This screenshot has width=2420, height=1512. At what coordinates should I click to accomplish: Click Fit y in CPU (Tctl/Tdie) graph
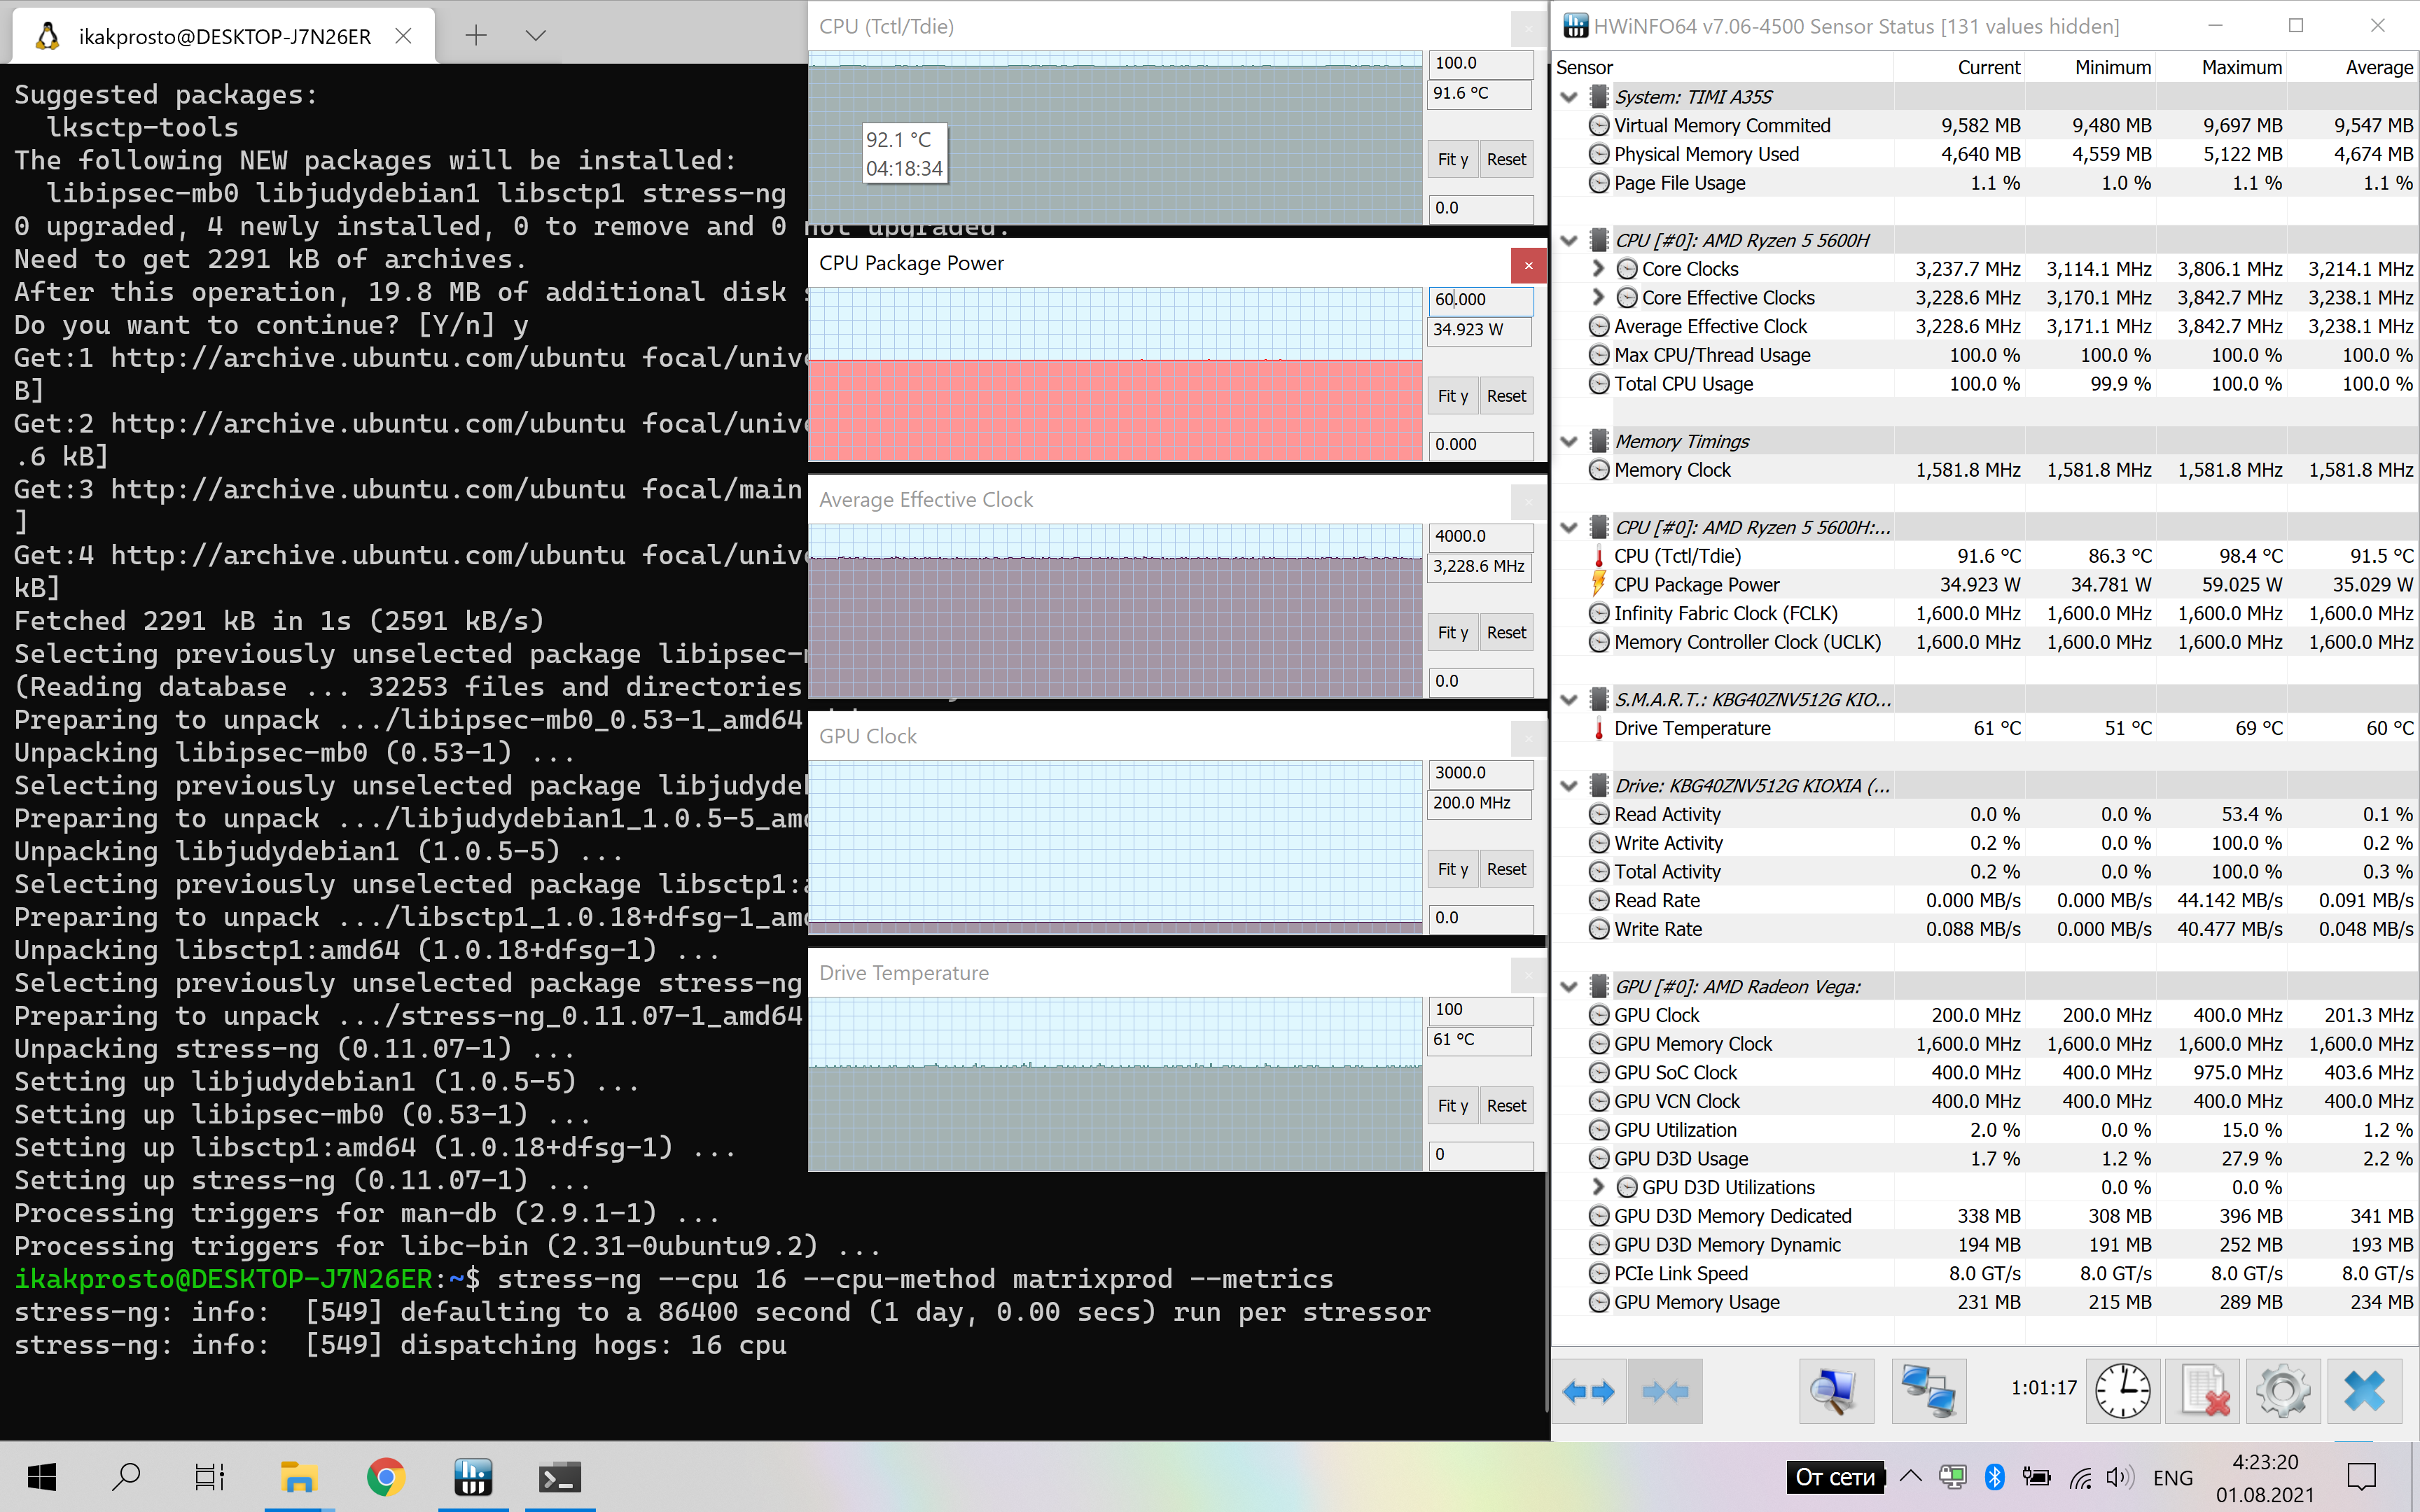point(1452,159)
